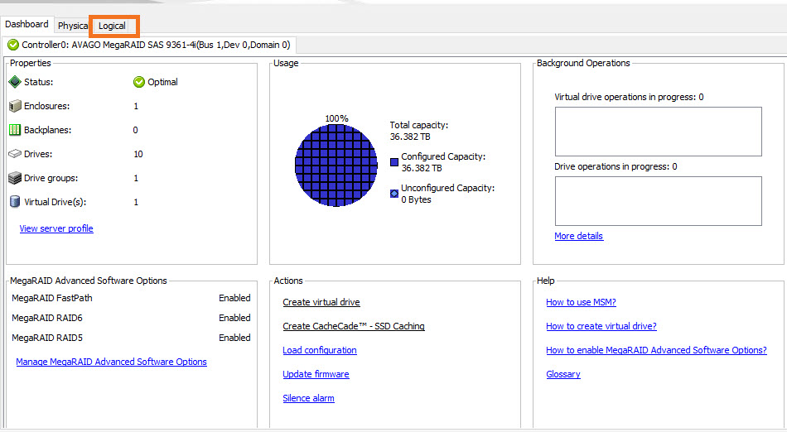Click the Configured Capacity color swatch

pyautogui.click(x=394, y=162)
